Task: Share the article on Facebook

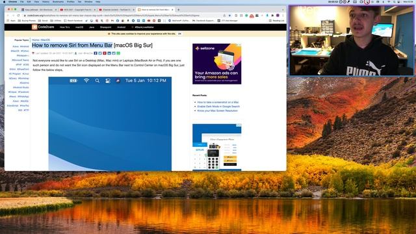Action: (x=96, y=53)
